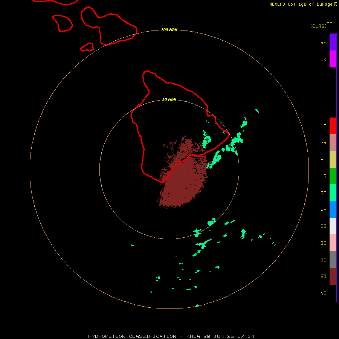Select the GR legend color block
Screen dimensions: 339x339
click(x=333, y=142)
